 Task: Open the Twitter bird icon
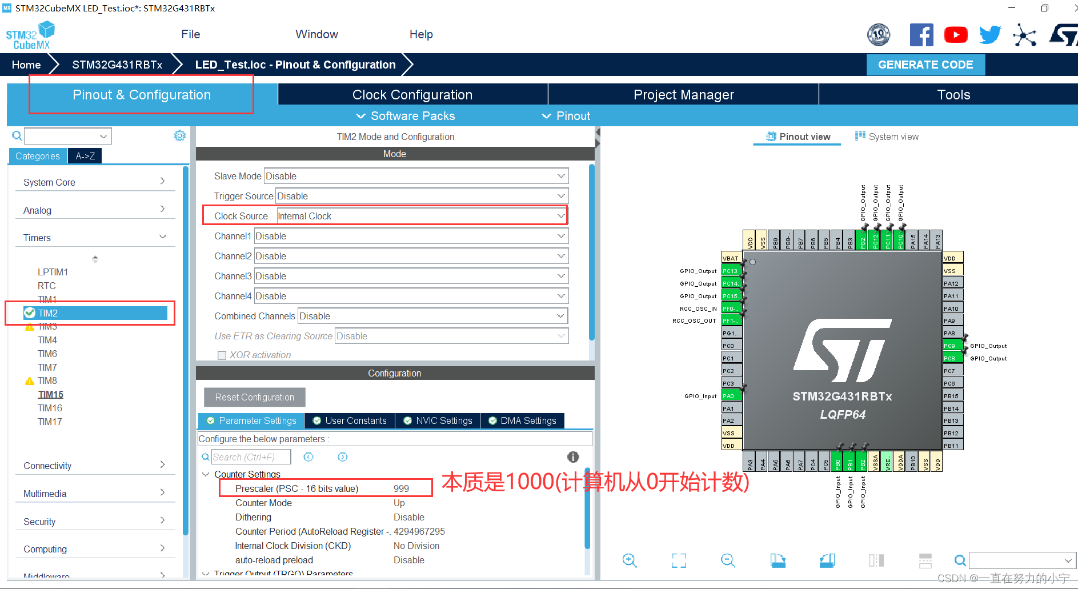990,35
